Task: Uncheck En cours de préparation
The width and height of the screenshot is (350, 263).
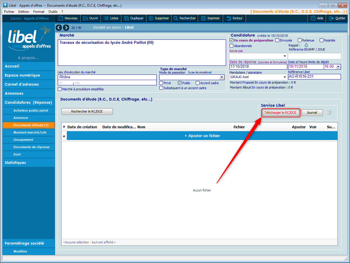Action: point(232,40)
